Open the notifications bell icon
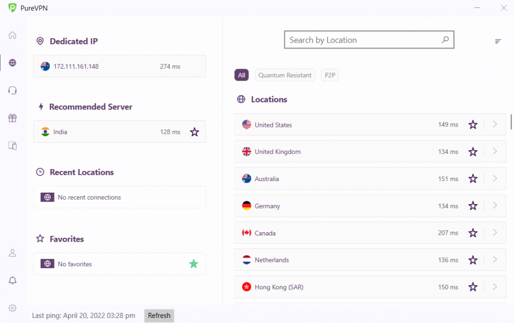The image size is (514, 323). [13, 280]
